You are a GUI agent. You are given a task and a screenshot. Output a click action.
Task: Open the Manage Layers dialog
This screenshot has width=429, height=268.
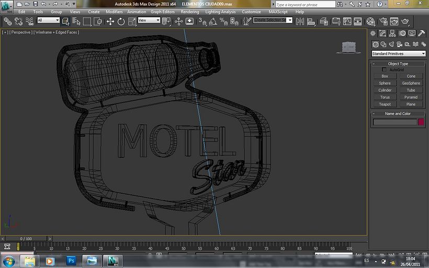pyautogui.click(x=324, y=21)
